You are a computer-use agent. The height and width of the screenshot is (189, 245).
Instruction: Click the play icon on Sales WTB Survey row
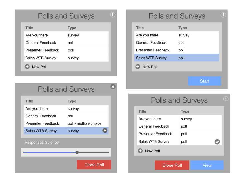point(105,131)
